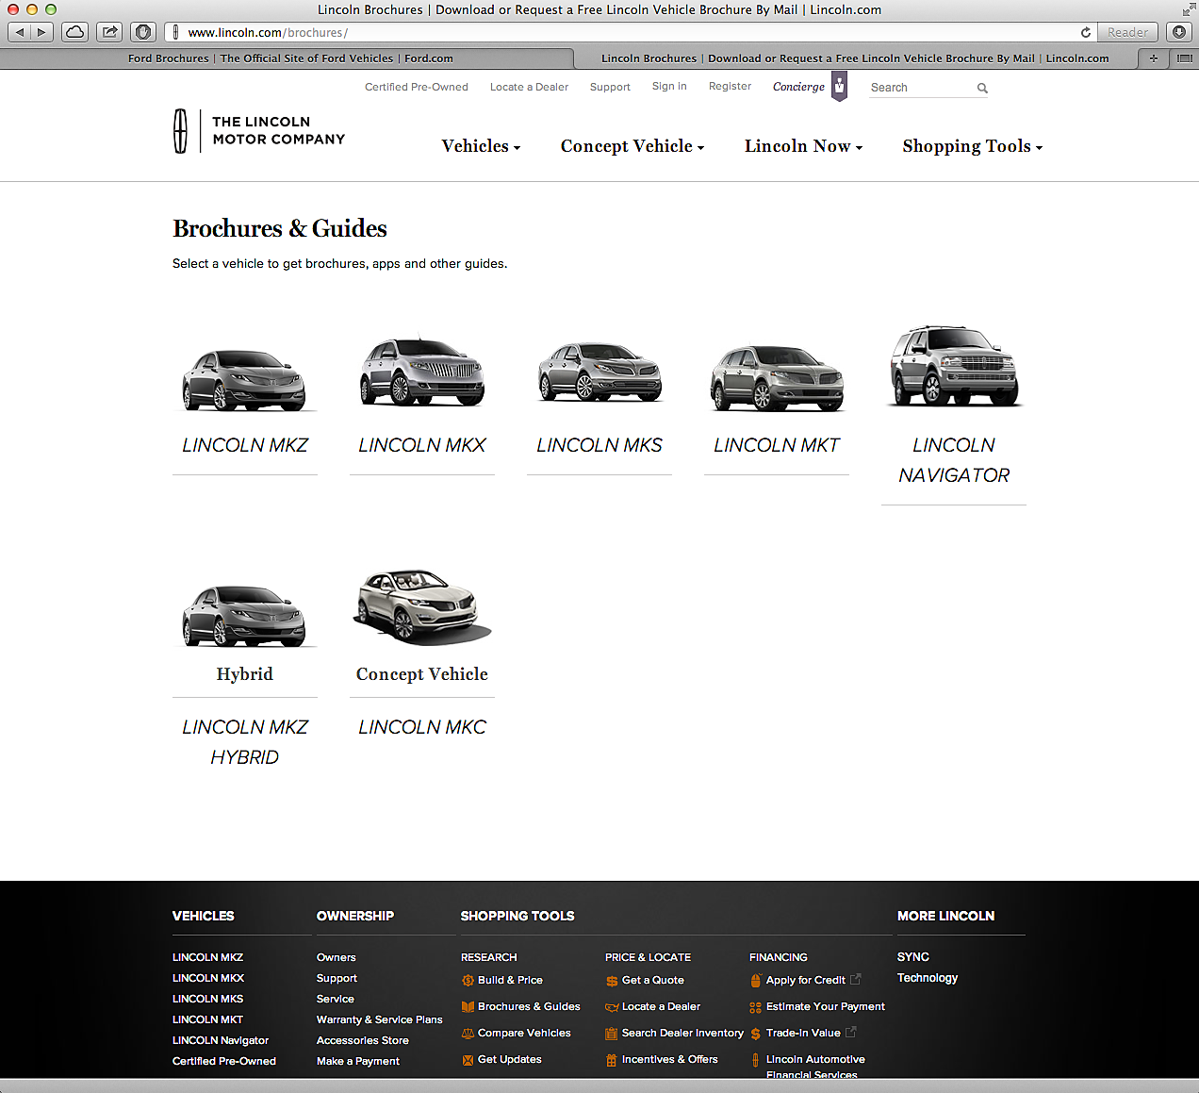Select the Lincoln MKZ car image
The width and height of the screenshot is (1199, 1093).
[x=244, y=380]
